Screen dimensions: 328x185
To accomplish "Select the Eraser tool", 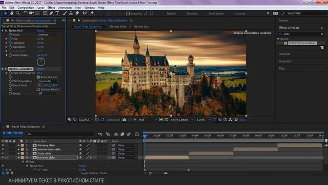I will [77, 13].
